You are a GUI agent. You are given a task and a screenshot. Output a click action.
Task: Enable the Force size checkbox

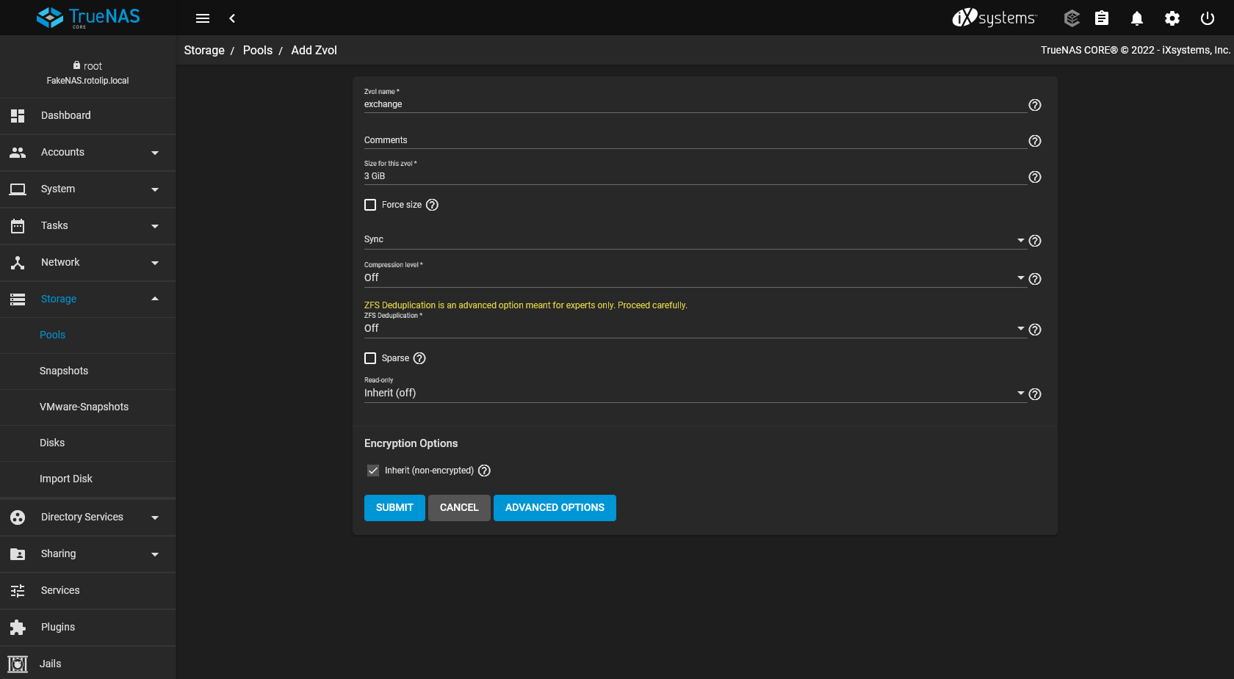(370, 205)
